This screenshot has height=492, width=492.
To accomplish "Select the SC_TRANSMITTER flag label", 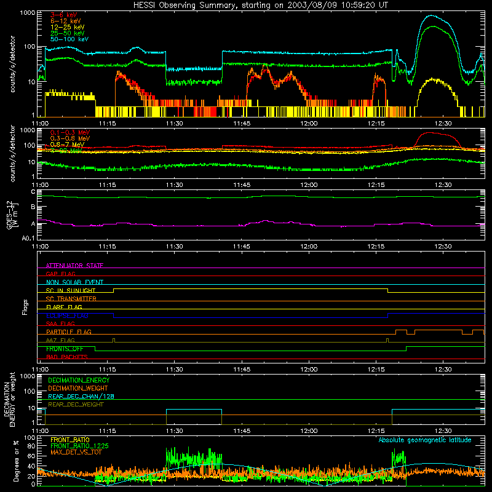I will click(x=71, y=299).
